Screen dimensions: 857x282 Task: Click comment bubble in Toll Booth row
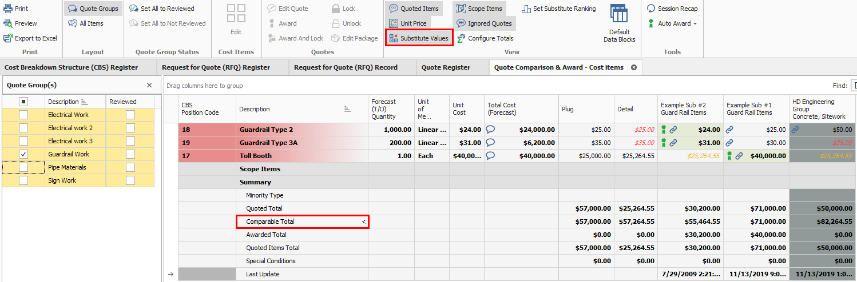(x=490, y=156)
